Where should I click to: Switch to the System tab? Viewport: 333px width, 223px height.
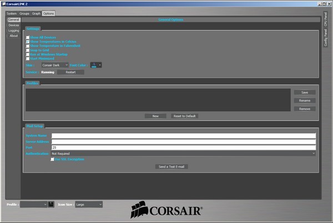click(12, 13)
